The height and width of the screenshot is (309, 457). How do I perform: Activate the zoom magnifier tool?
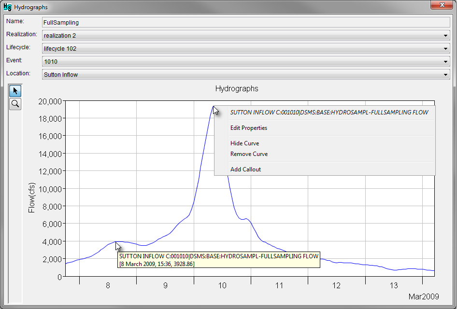click(x=15, y=104)
